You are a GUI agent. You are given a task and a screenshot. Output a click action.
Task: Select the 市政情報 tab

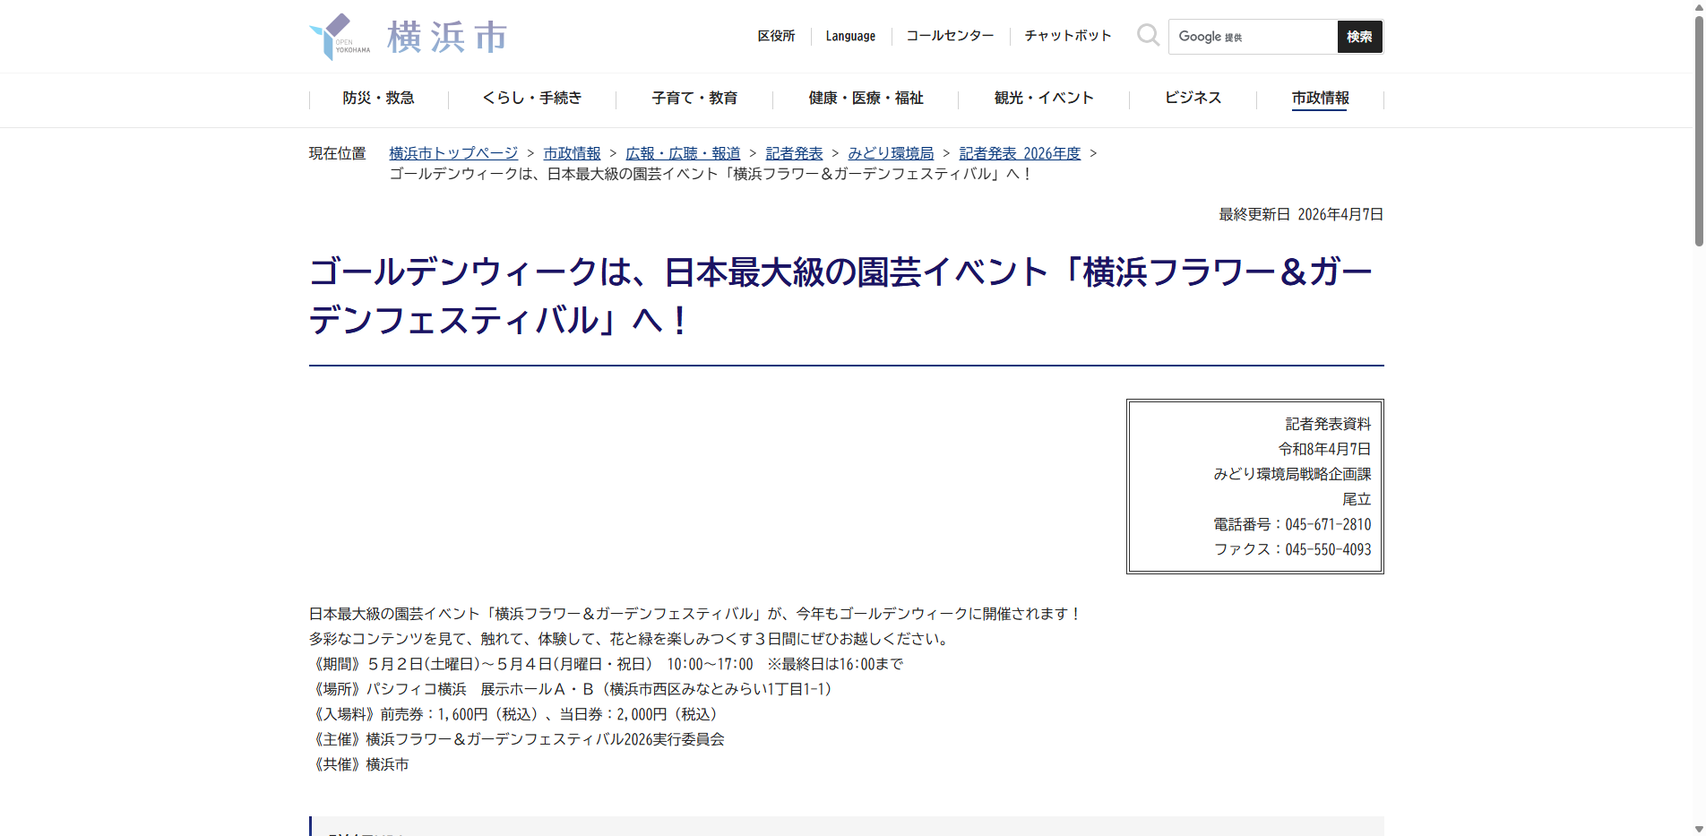tap(1321, 100)
